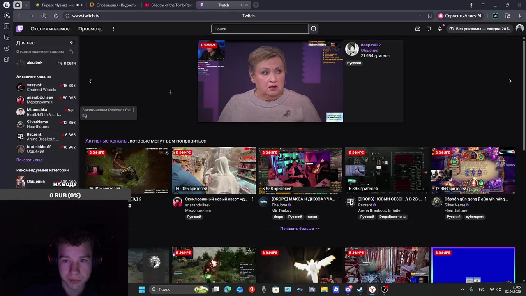Screen dimensions: 526x296
Task: Open alsulbek offline channel
Action: point(46,63)
